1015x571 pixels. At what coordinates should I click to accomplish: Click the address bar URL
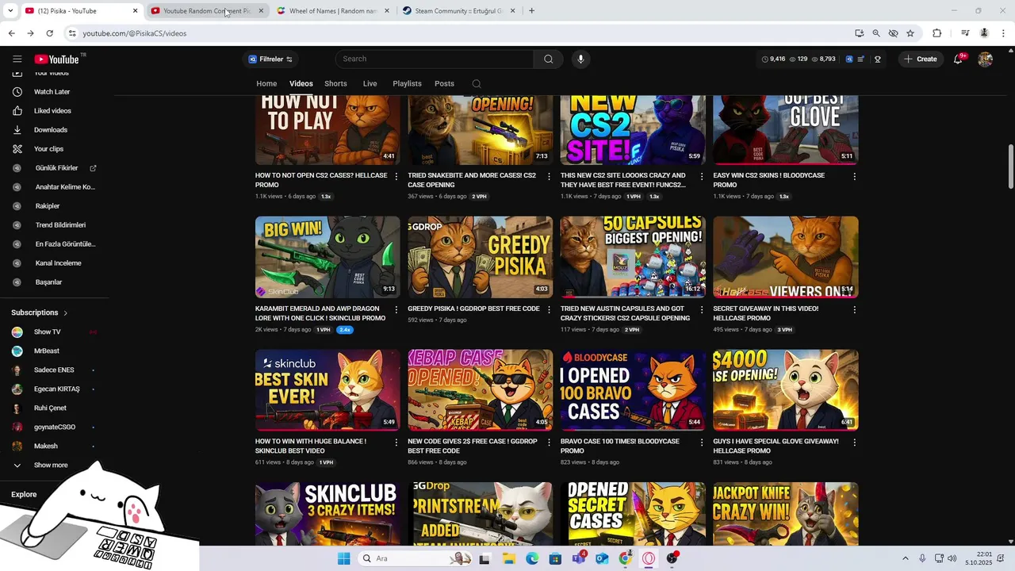pos(135,33)
